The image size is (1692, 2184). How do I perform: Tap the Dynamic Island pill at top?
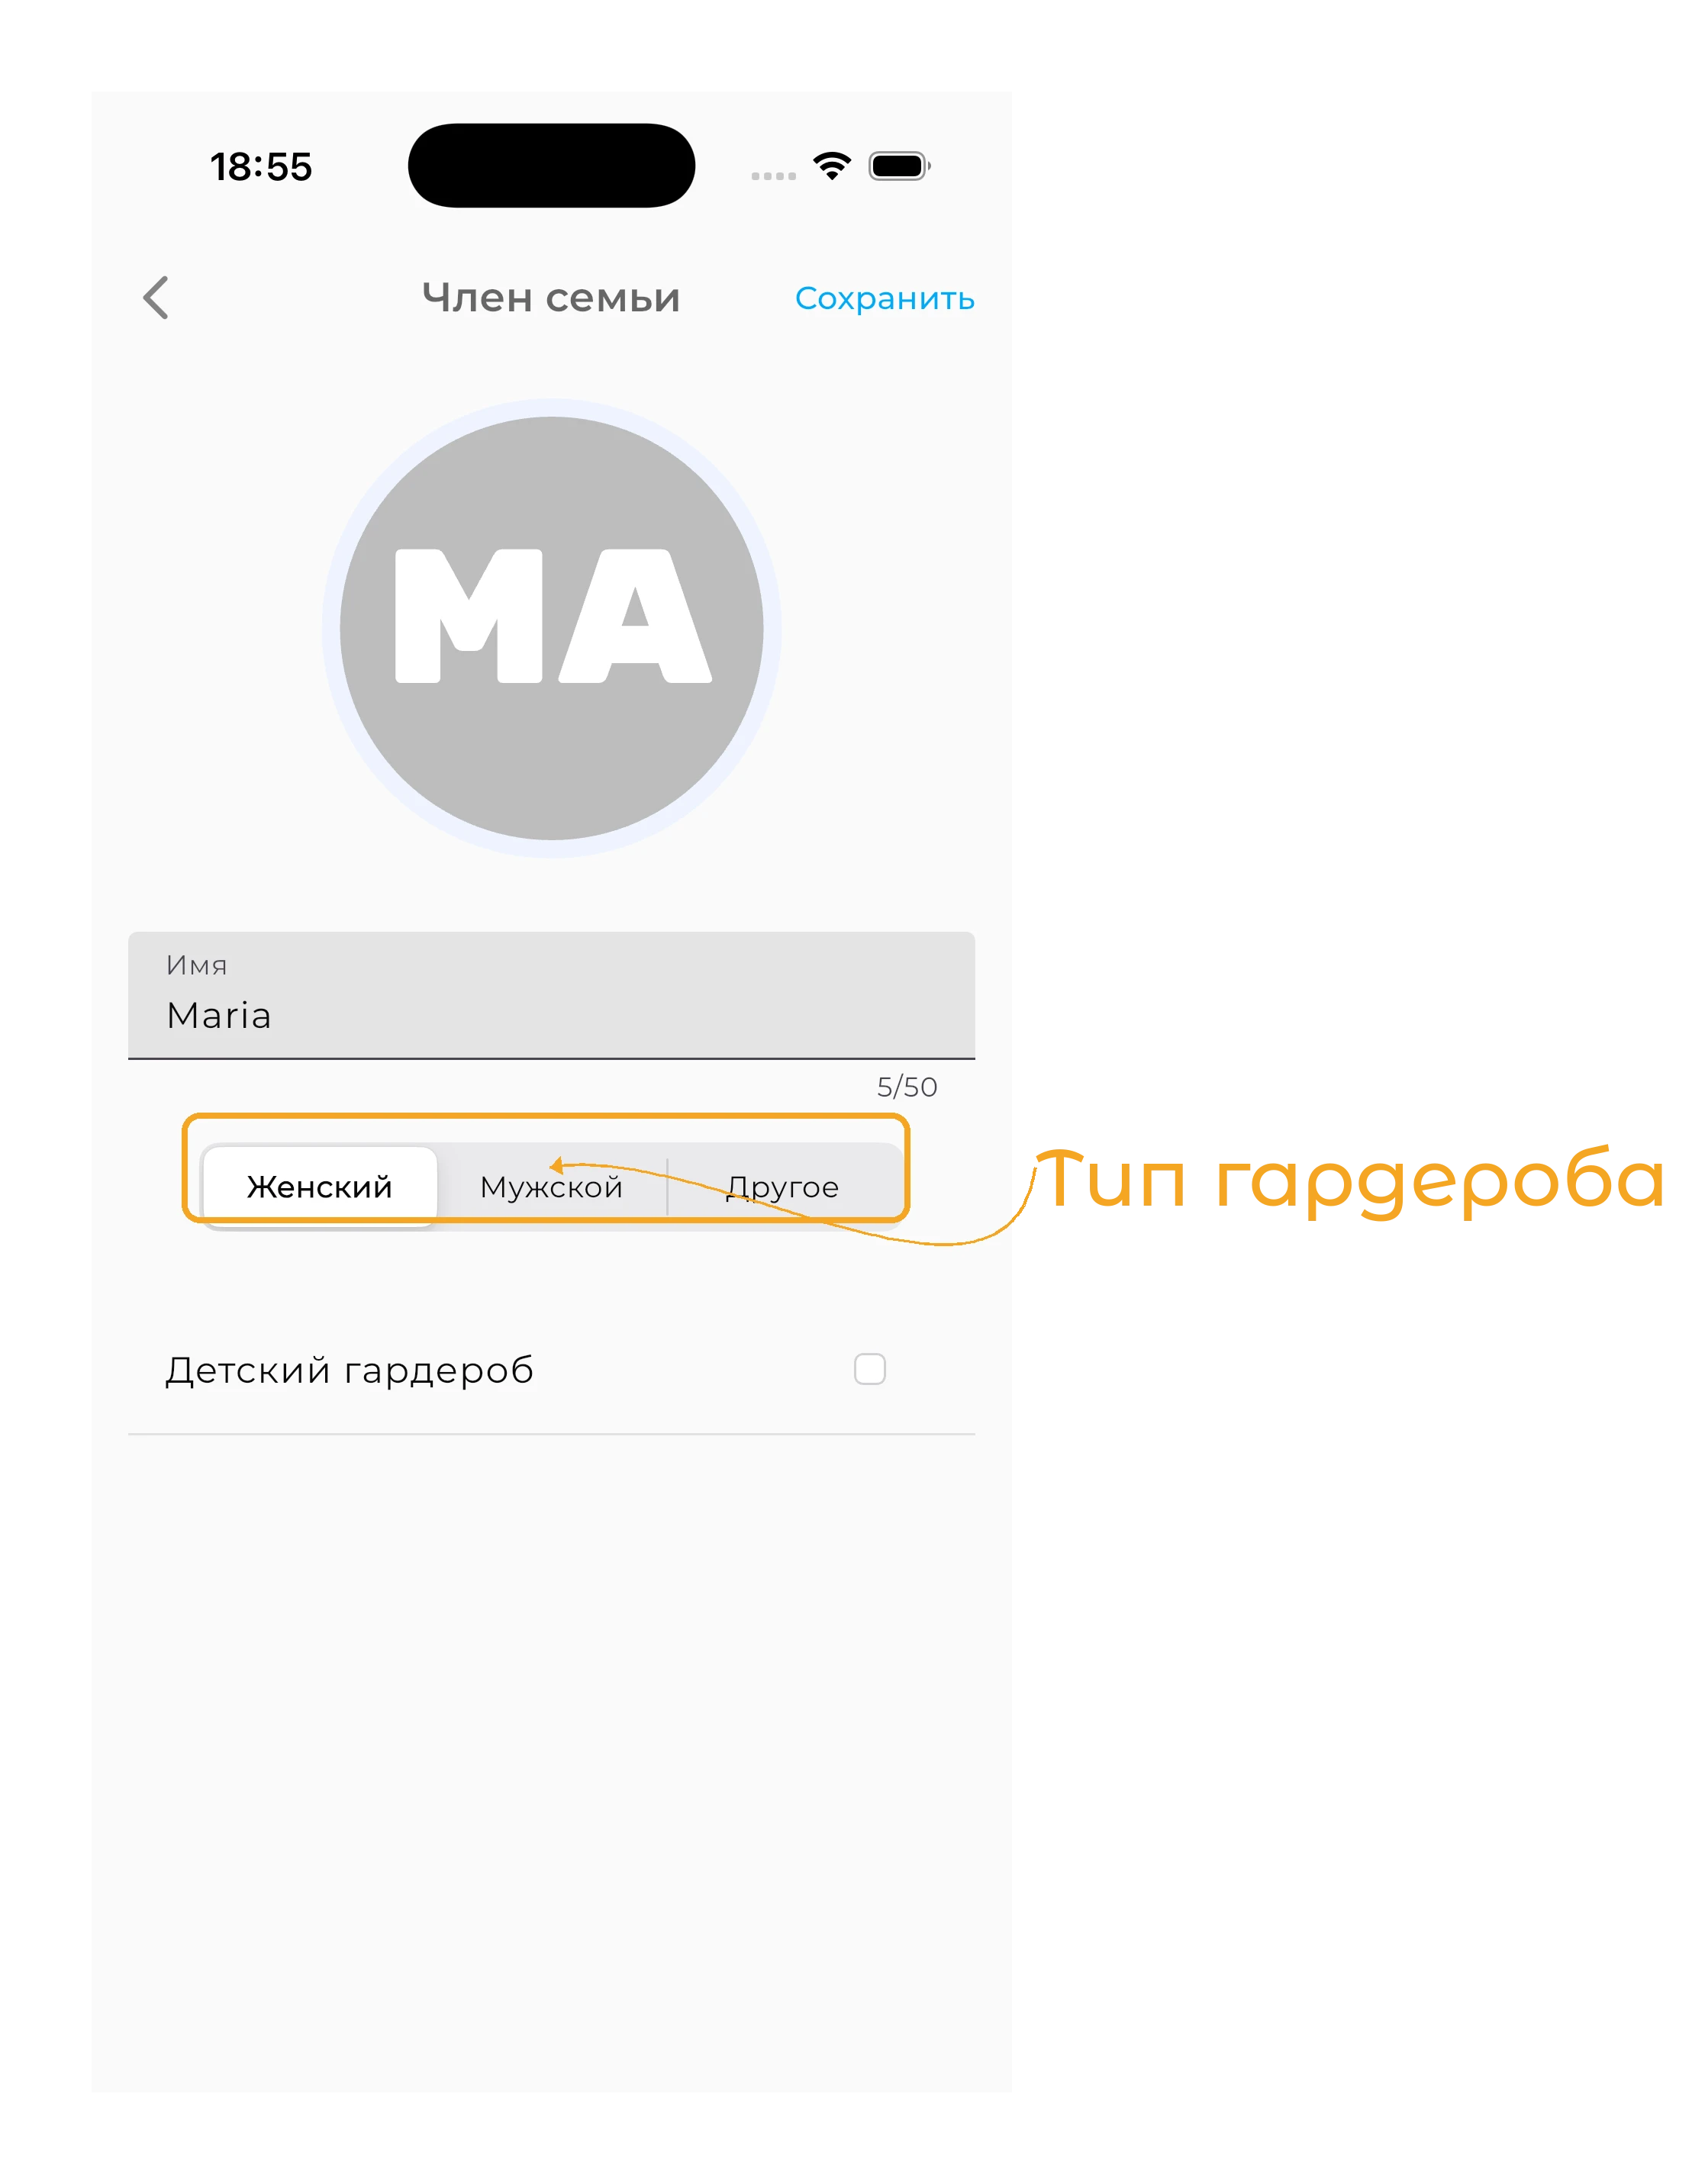(x=551, y=166)
